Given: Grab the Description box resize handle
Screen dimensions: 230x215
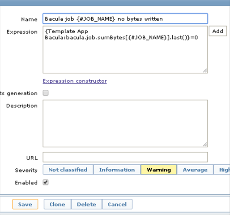Looking at the screenshot, I should click(x=205, y=145).
